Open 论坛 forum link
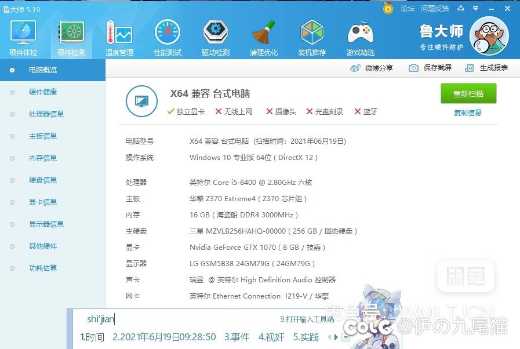The height and width of the screenshot is (349, 520). tap(407, 8)
